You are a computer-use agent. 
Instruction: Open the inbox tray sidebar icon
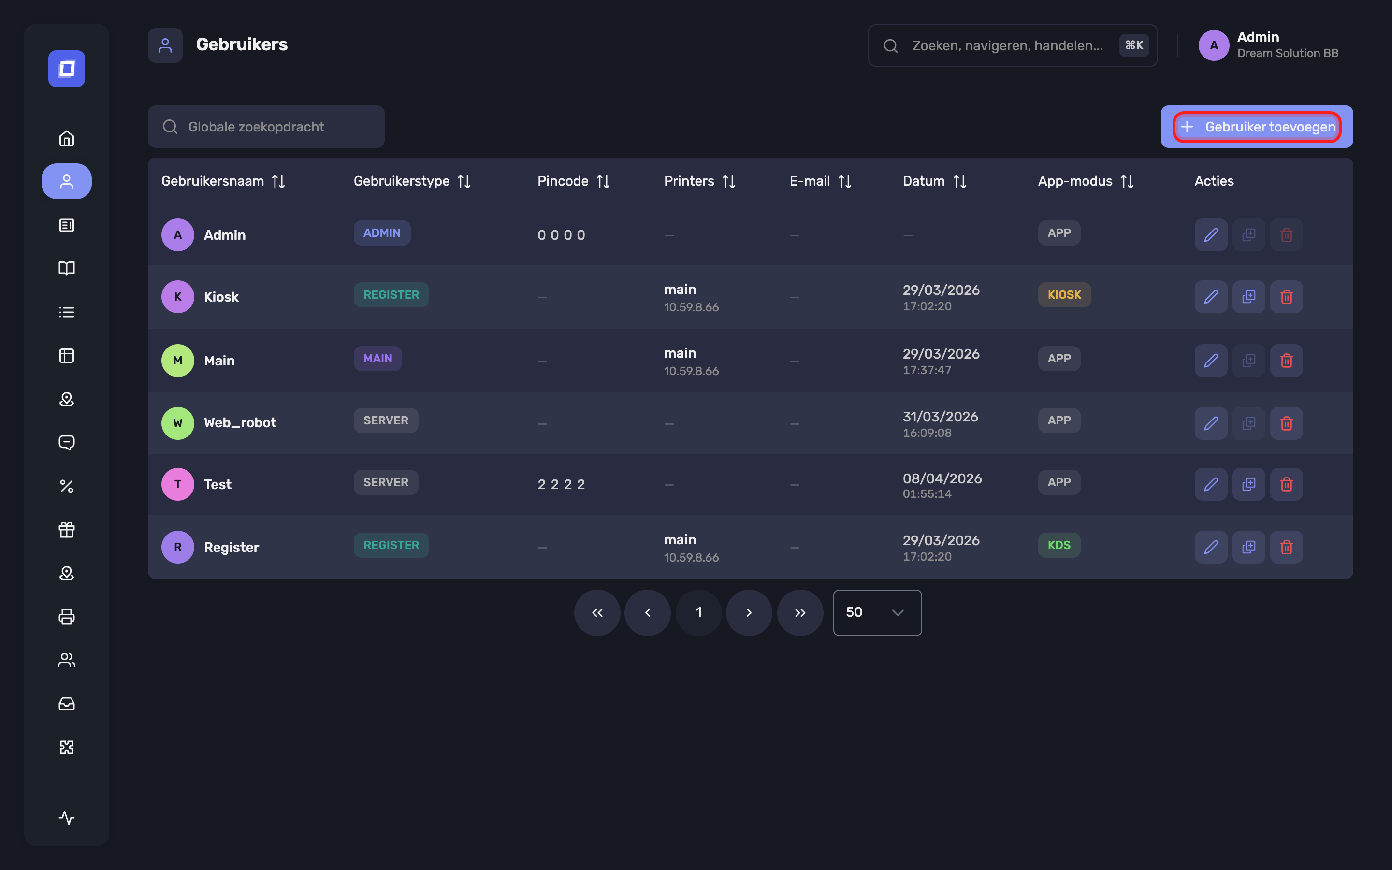67,704
